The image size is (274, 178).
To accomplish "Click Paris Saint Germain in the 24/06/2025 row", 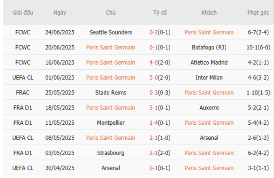I will (209, 32).
